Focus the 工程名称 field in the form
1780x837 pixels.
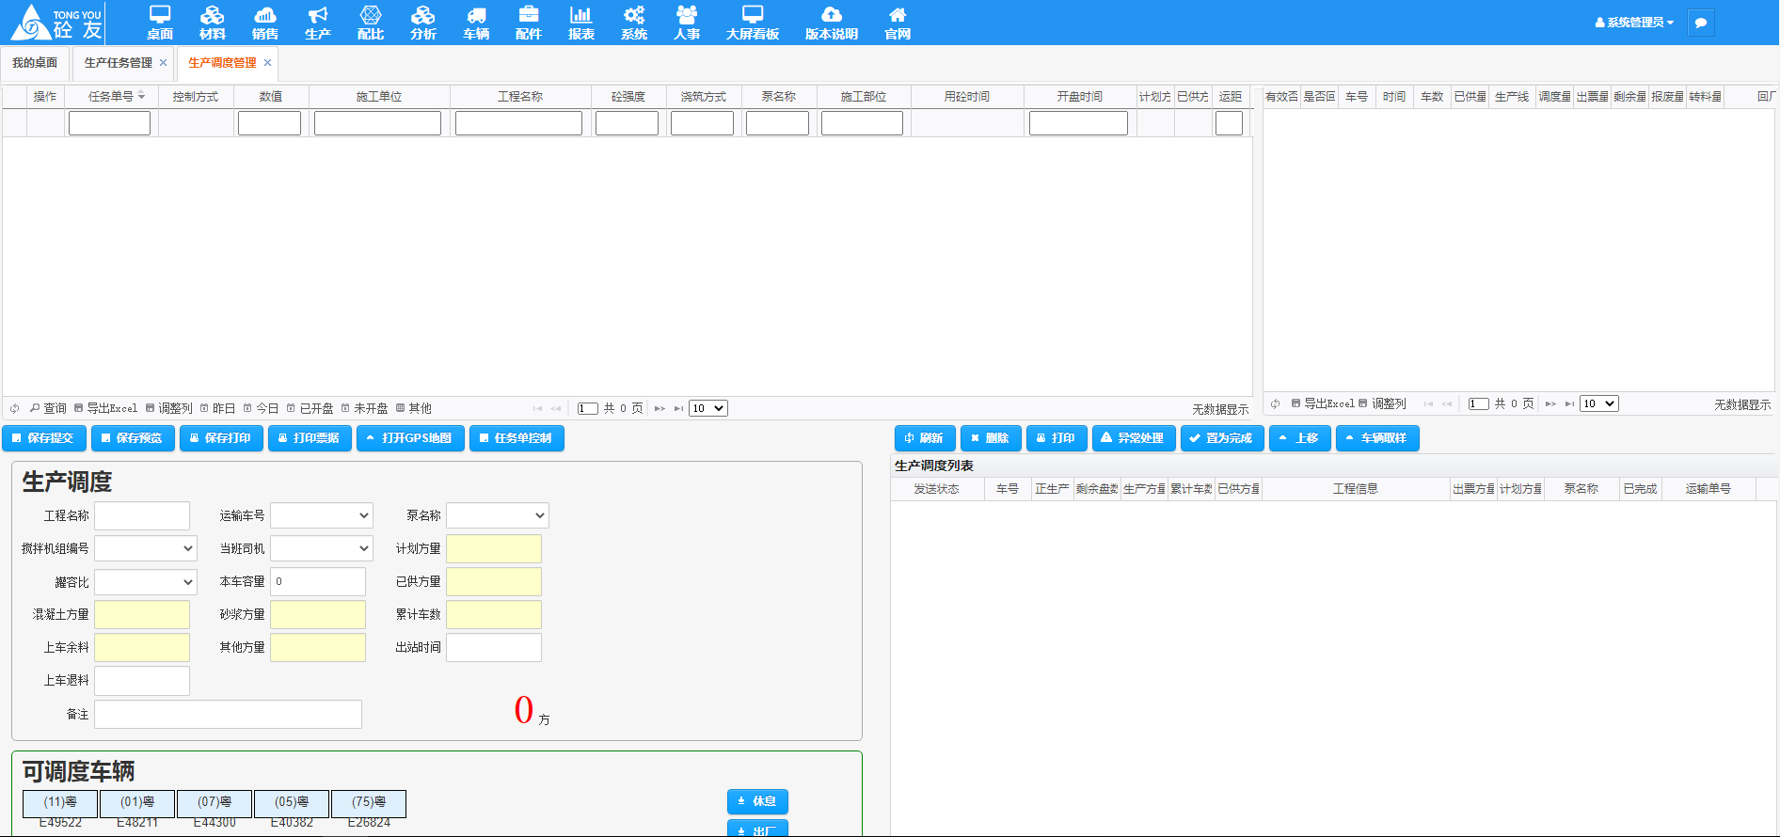142,515
